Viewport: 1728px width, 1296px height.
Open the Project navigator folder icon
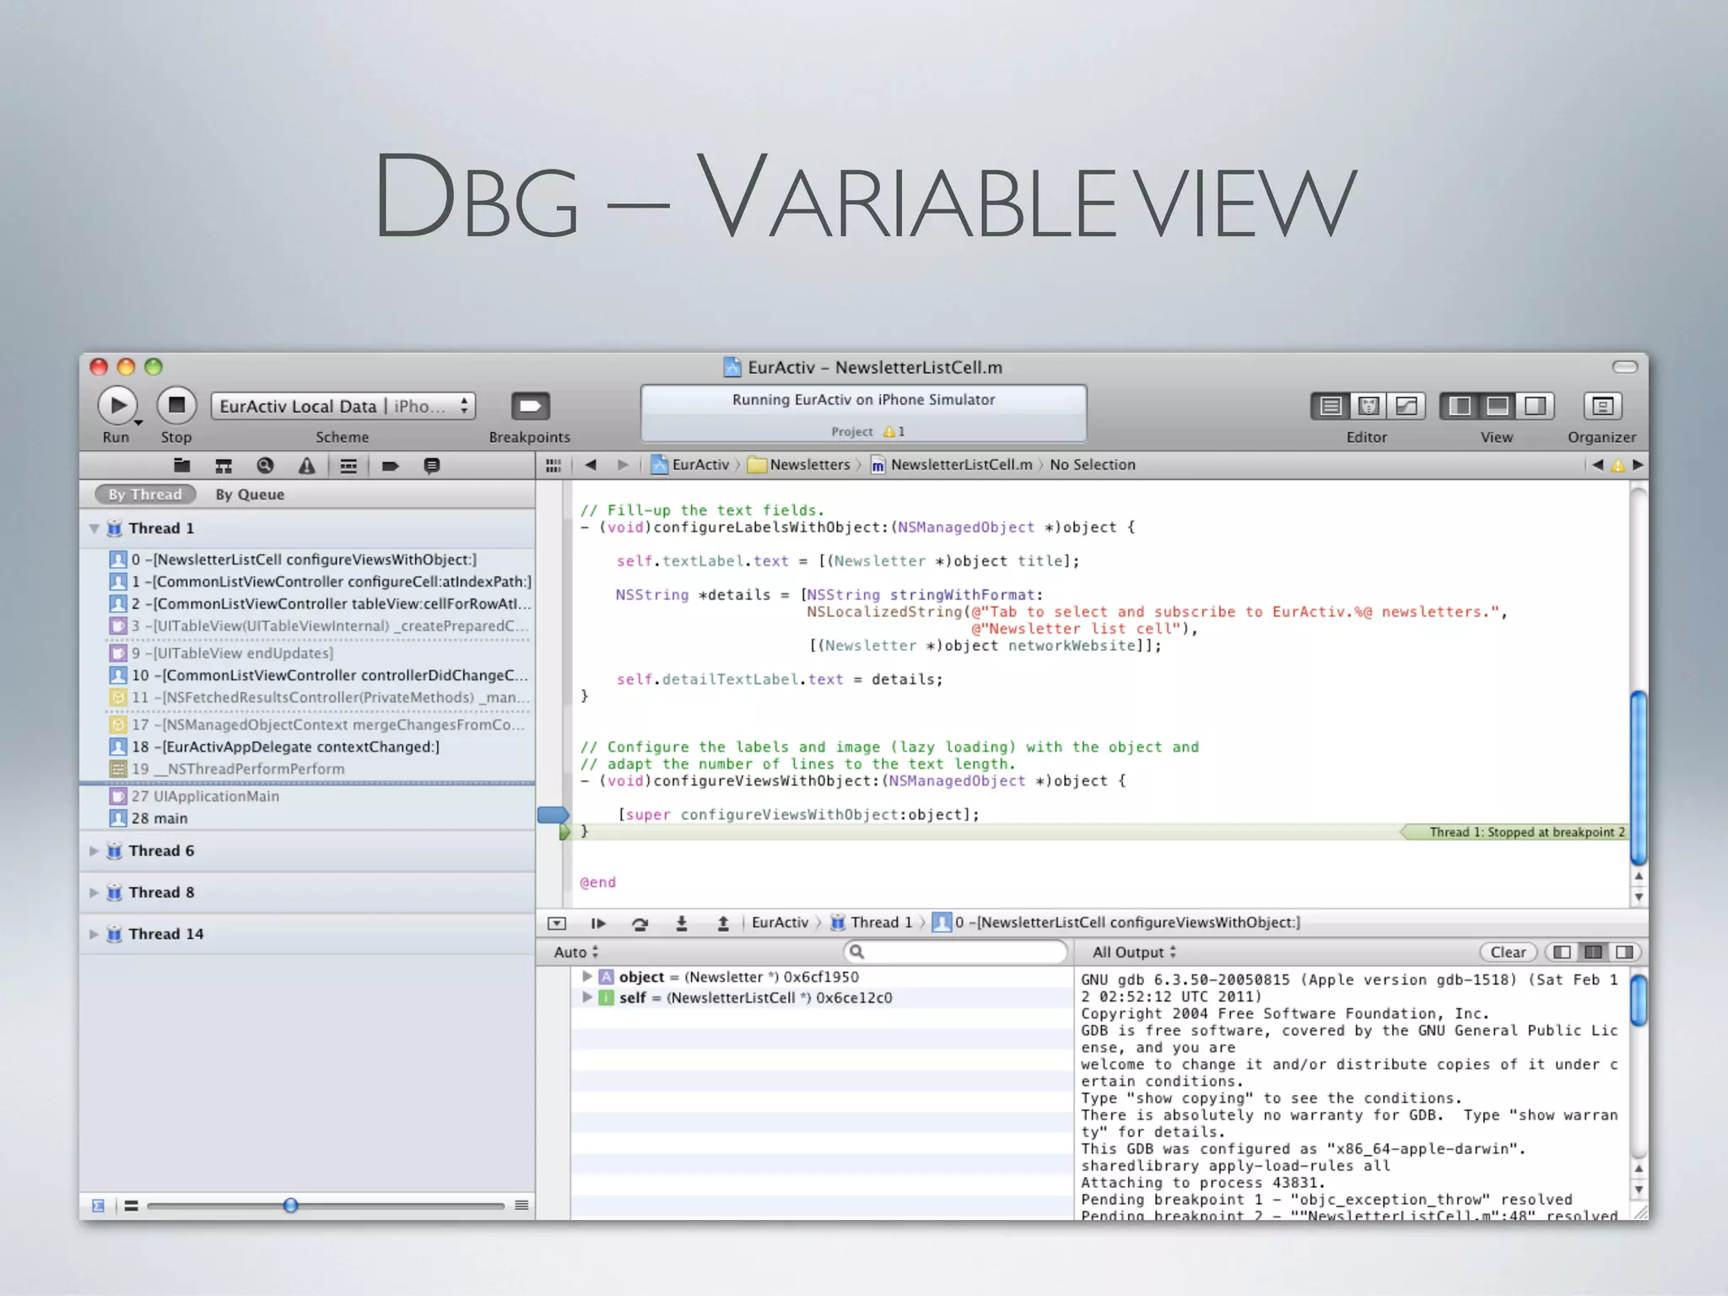pyautogui.click(x=181, y=466)
